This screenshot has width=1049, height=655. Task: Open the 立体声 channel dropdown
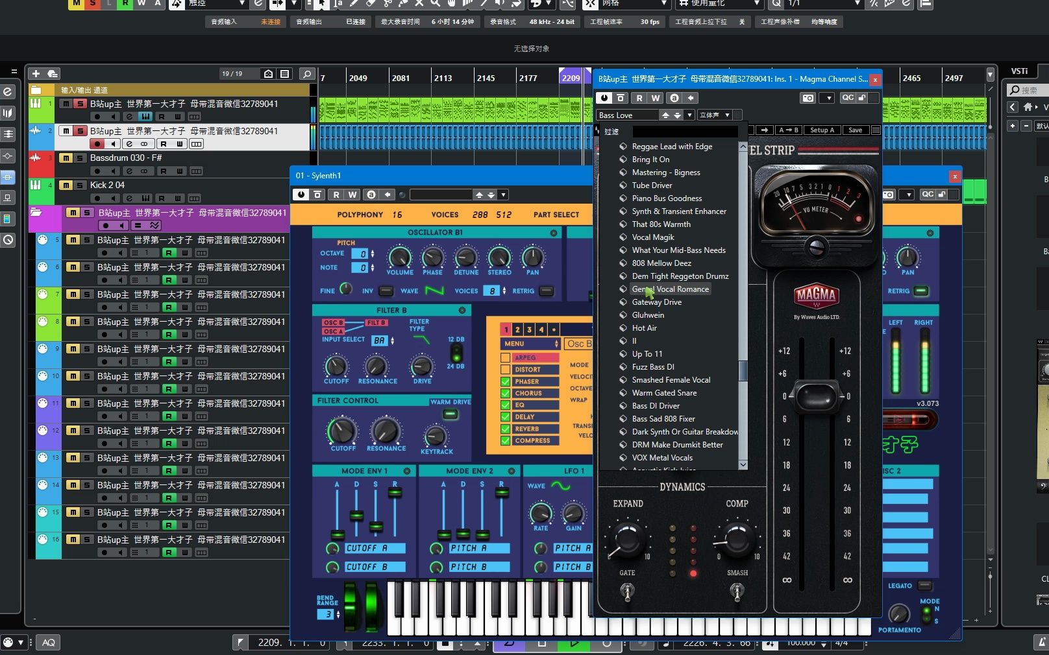click(714, 115)
